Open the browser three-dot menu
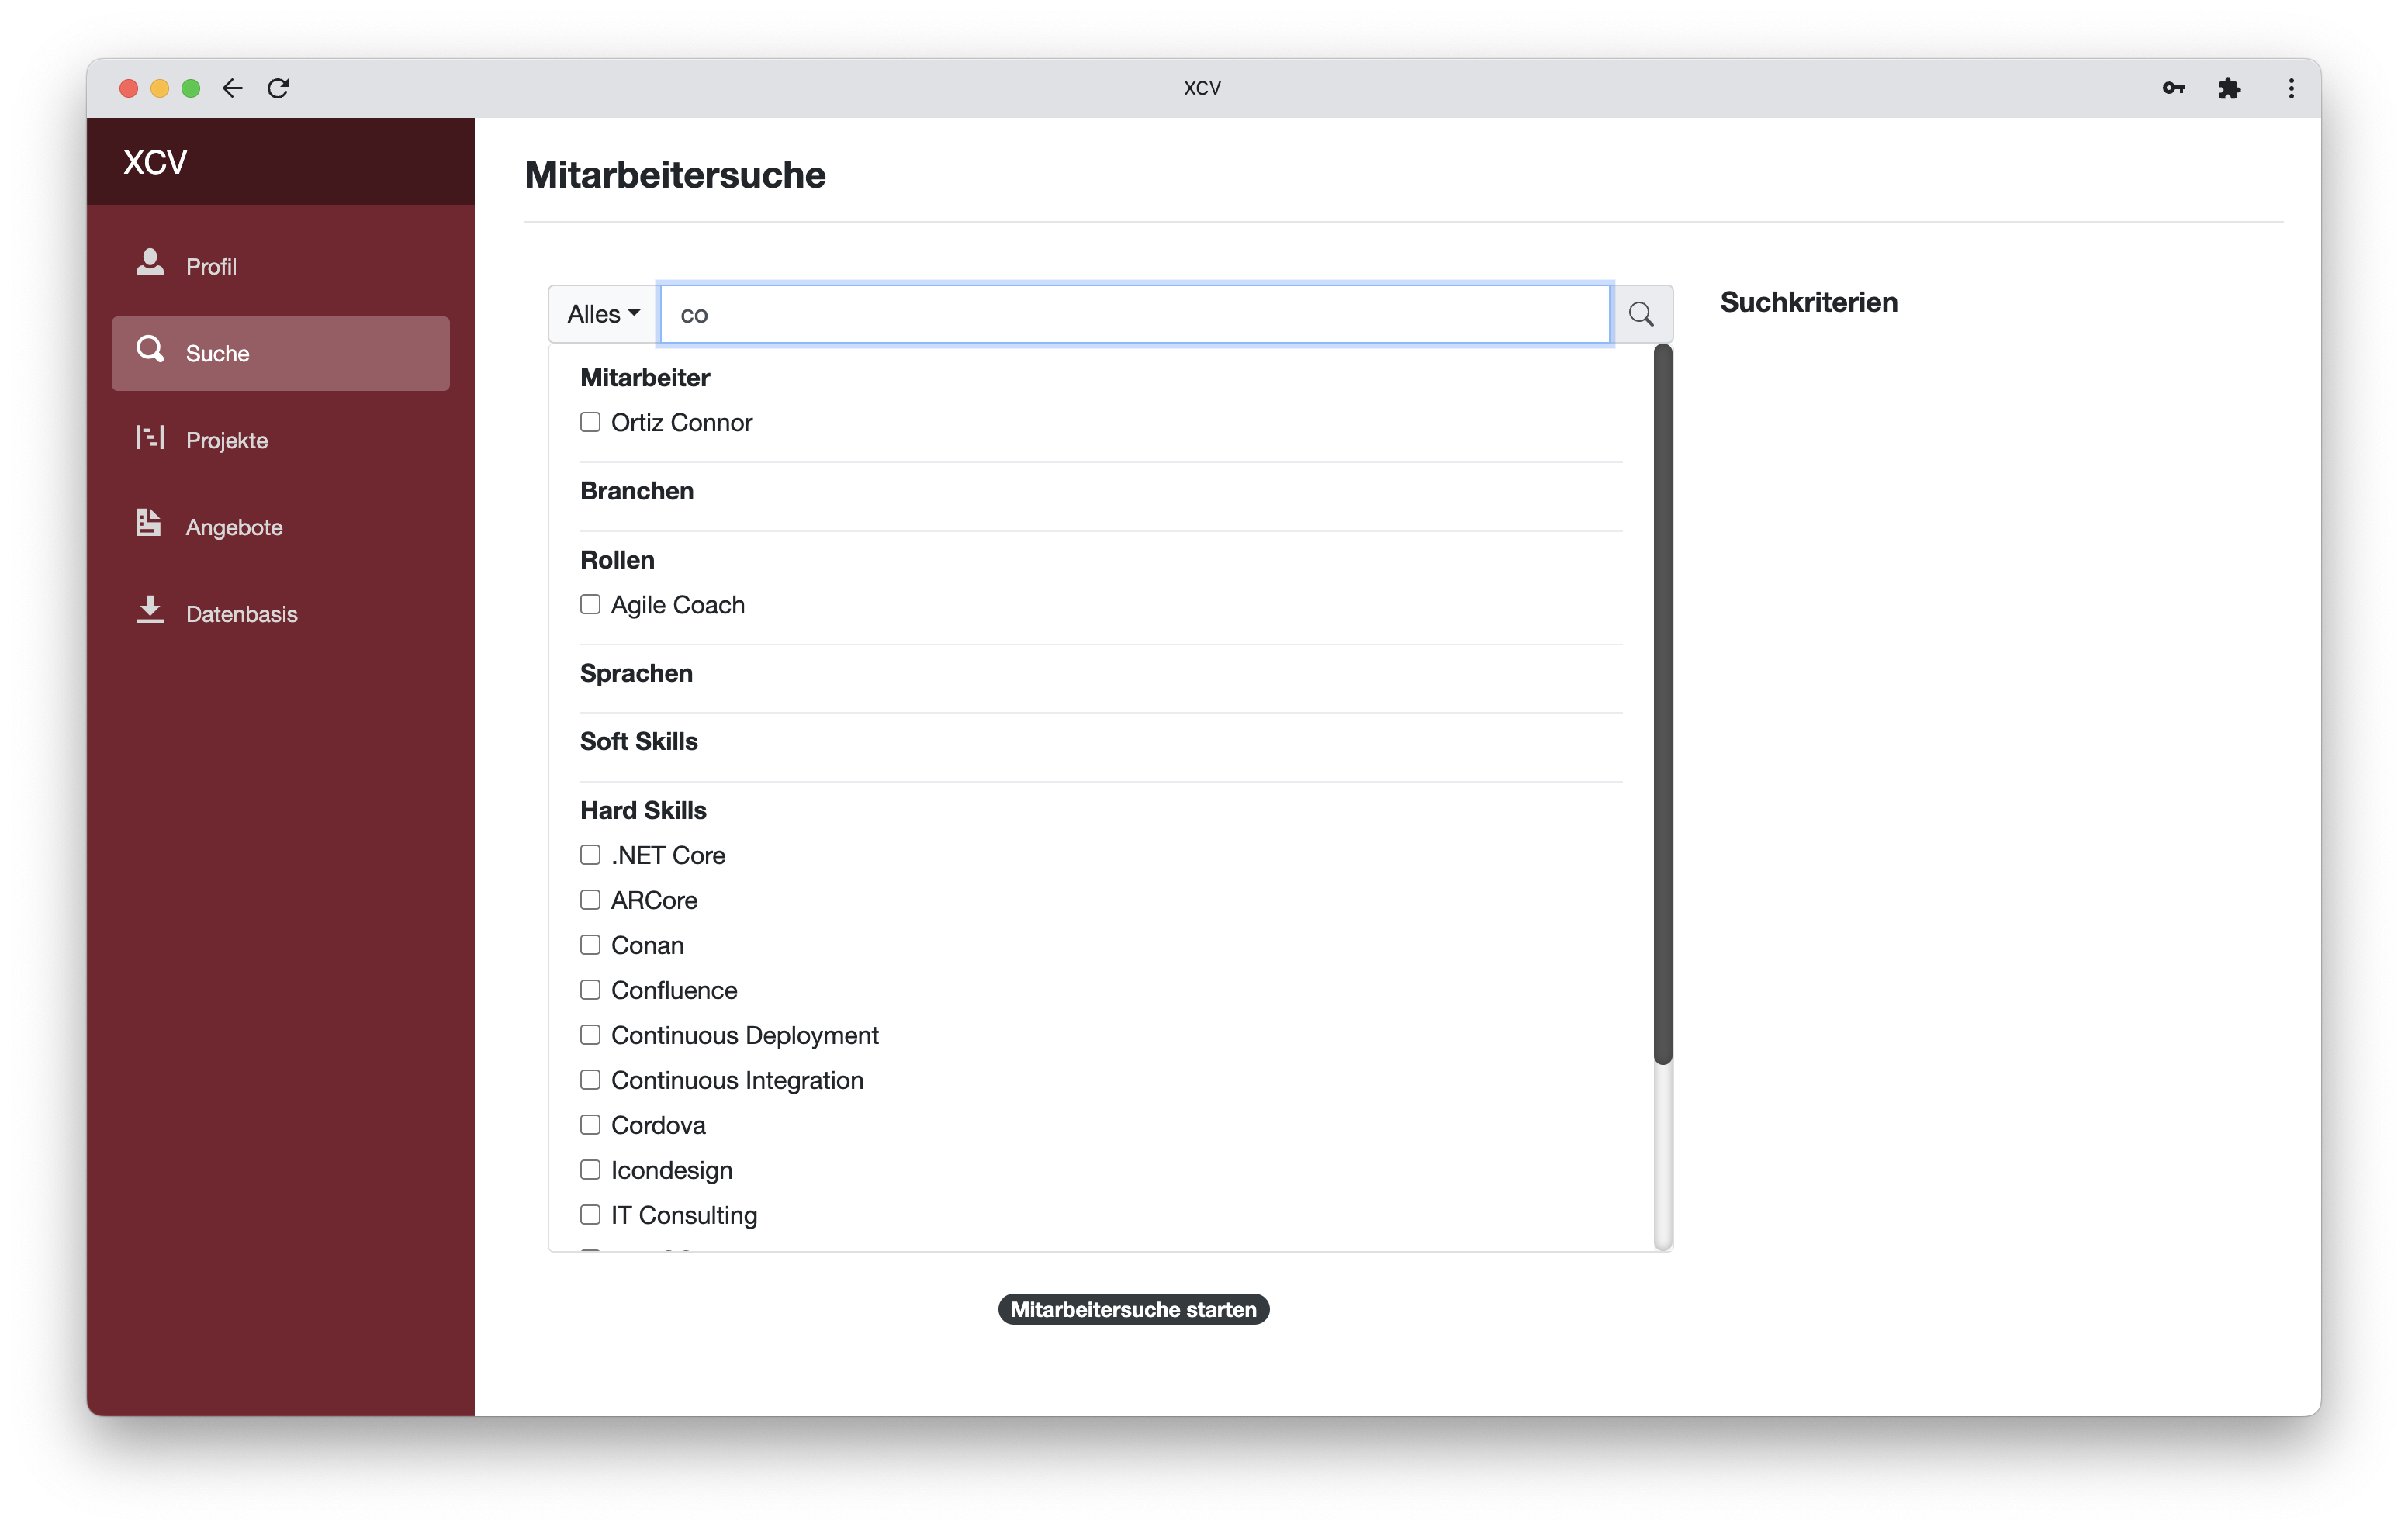2408x1531 pixels. [2291, 88]
